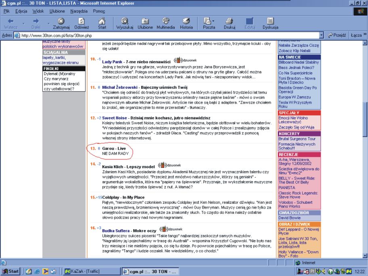Image resolution: width=368 pixels, height=276 pixels.
Task: Stop loading with Zatrzymaj icon
Action: pyautogui.click(x=61, y=21)
